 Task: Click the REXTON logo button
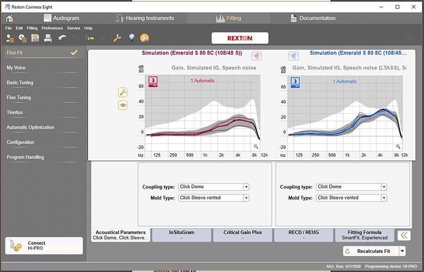pos(240,38)
